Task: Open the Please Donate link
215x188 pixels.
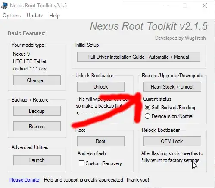Action: (x=24, y=180)
